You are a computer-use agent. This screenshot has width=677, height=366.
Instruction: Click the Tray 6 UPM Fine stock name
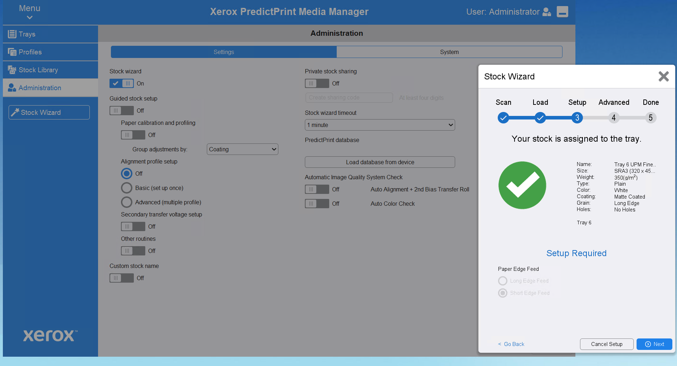[x=635, y=165]
